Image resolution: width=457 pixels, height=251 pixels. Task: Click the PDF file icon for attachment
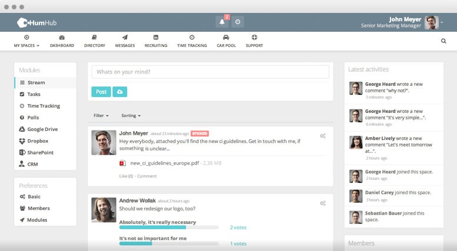pos(123,163)
